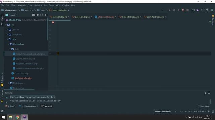
Task: Click the purple paper-plane icon in toolbar
Action: coord(198,10)
